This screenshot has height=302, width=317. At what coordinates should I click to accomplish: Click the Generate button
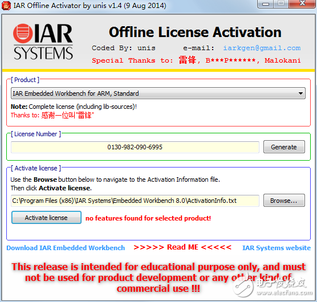tap(284, 147)
